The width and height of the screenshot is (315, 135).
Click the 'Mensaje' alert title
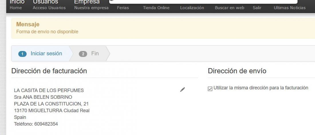click(x=28, y=25)
